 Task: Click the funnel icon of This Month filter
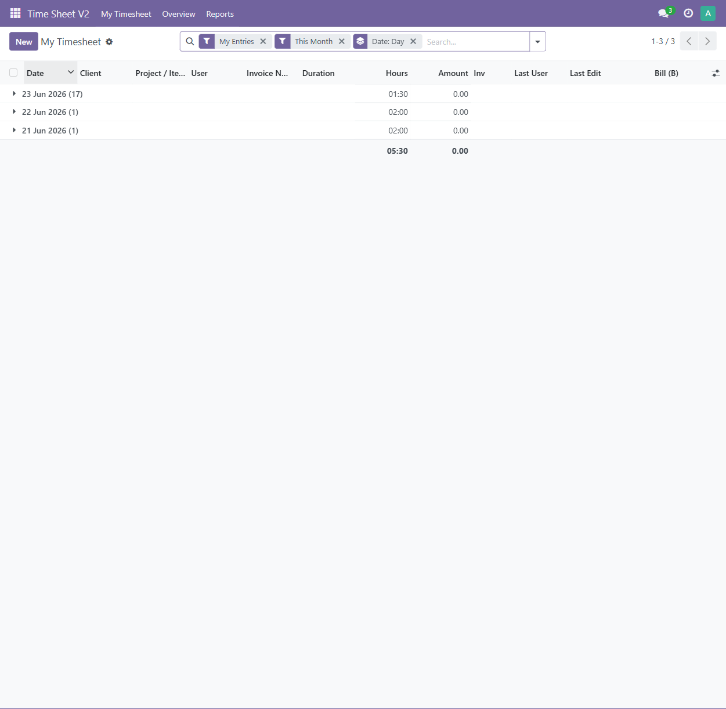tap(282, 41)
